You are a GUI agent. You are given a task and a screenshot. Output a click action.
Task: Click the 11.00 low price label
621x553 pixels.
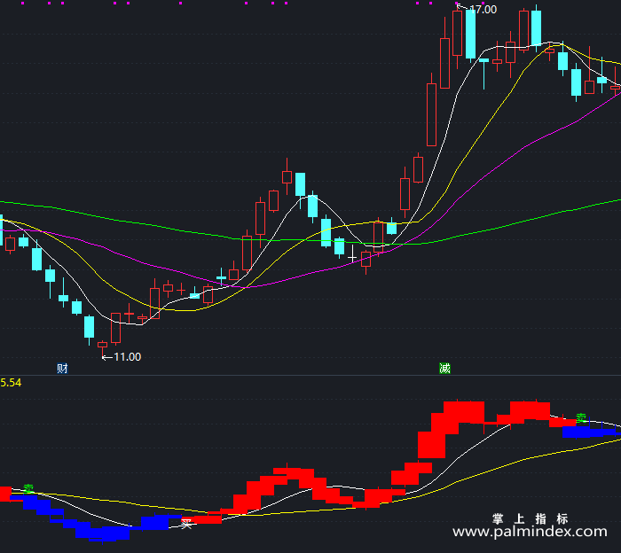click(x=127, y=357)
